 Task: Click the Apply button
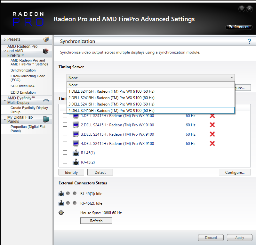[x=239, y=238]
